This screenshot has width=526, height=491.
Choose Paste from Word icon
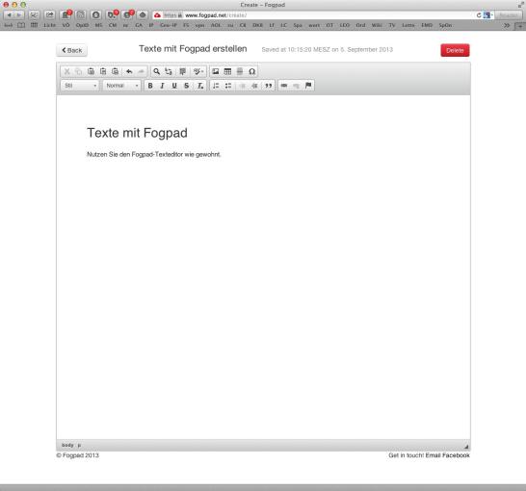point(115,71)
